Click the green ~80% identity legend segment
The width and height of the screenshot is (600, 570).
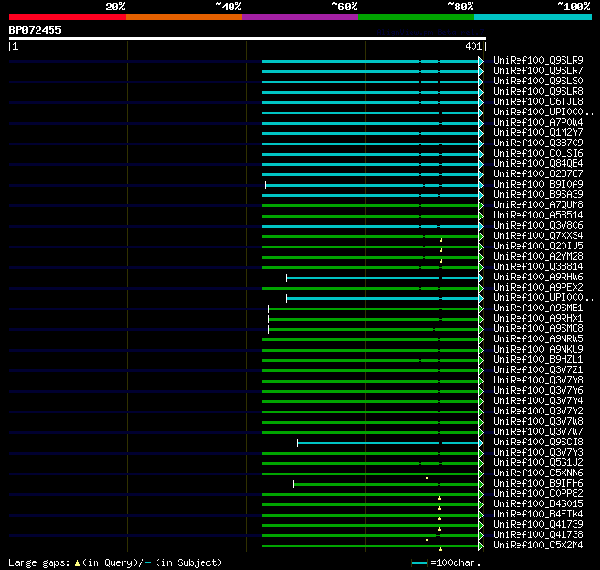point(416,17)
